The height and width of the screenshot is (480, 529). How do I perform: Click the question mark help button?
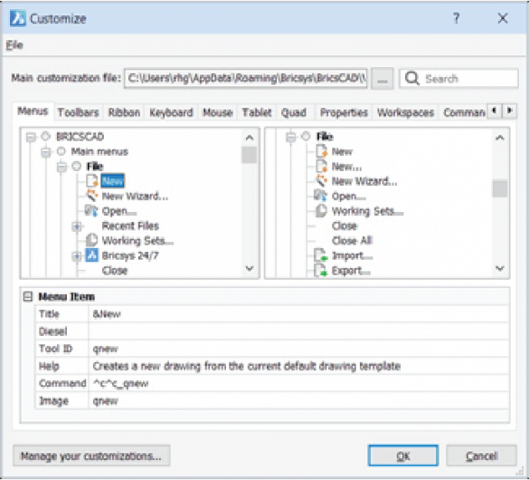coord(456,18)
